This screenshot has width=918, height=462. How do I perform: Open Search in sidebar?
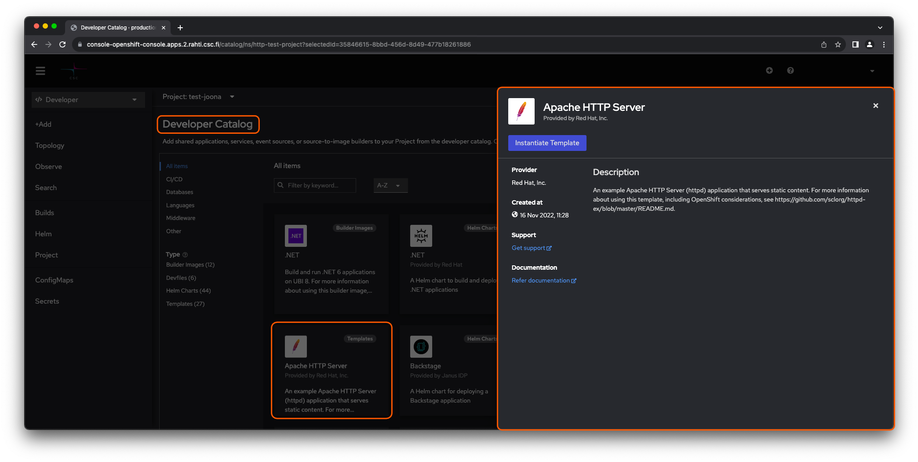46,188
